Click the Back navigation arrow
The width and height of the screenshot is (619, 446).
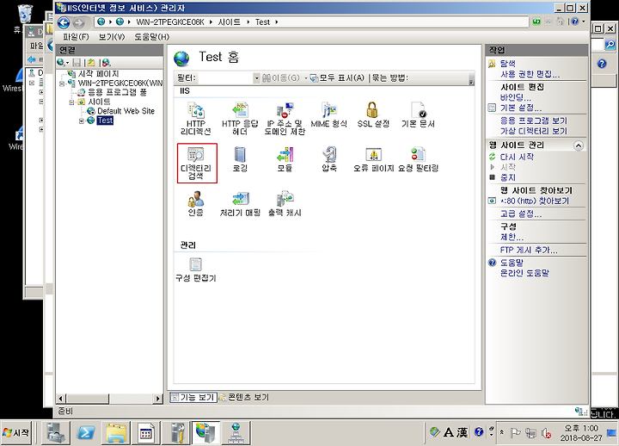pyautogui.click(x=64, y=22)
